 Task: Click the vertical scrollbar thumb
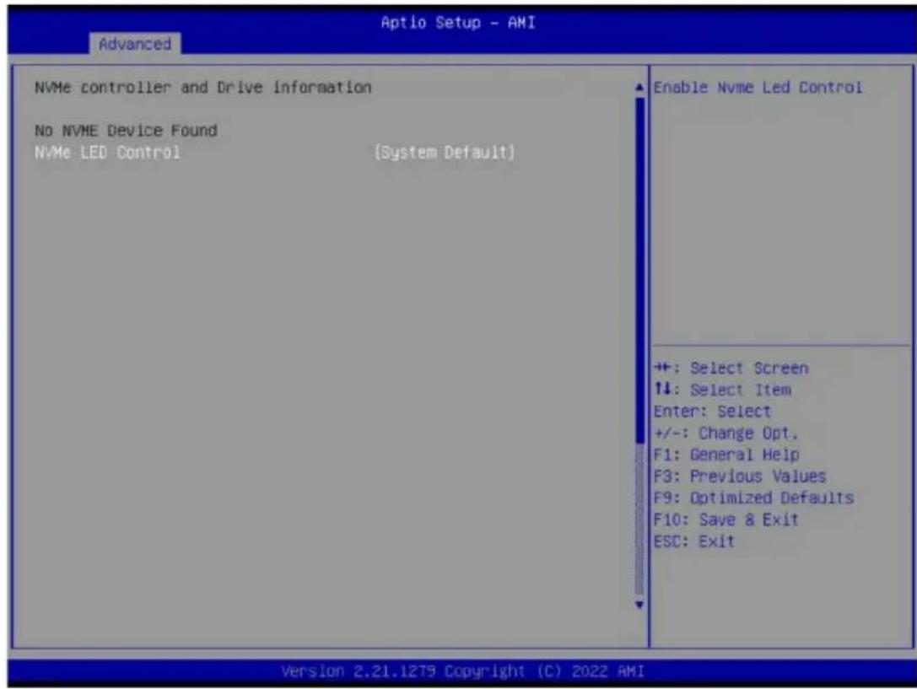pyautogui.click(x=639, y=272)
